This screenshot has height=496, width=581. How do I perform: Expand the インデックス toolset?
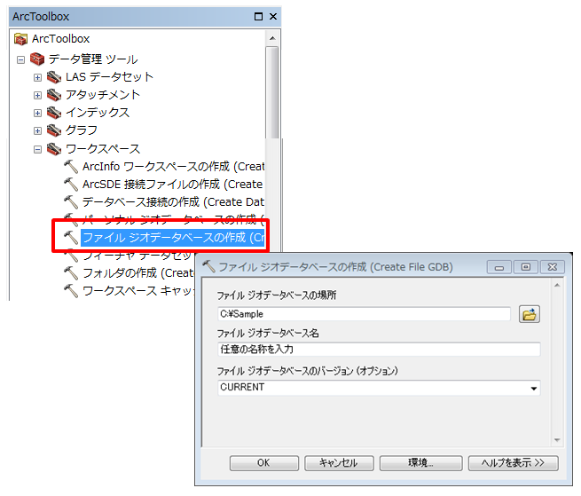(37, 113)
